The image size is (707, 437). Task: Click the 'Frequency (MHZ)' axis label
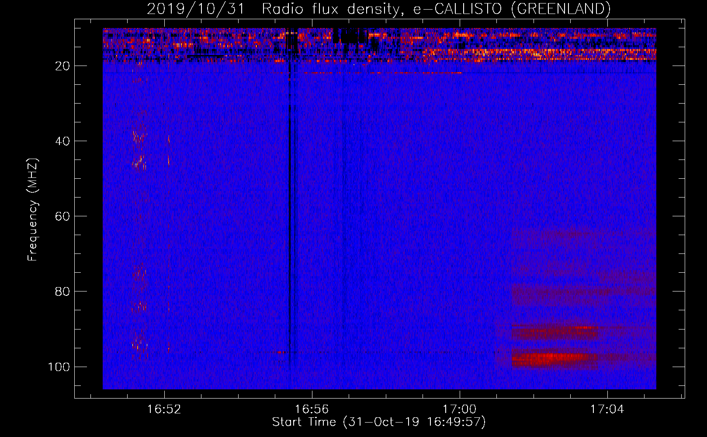coord(33,209)
